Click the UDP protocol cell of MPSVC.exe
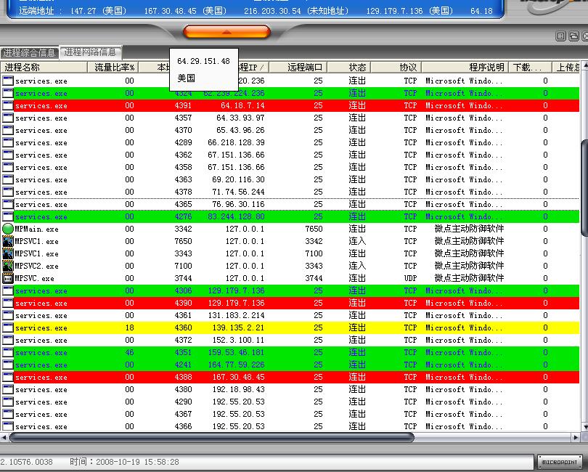 click(410, 278)
